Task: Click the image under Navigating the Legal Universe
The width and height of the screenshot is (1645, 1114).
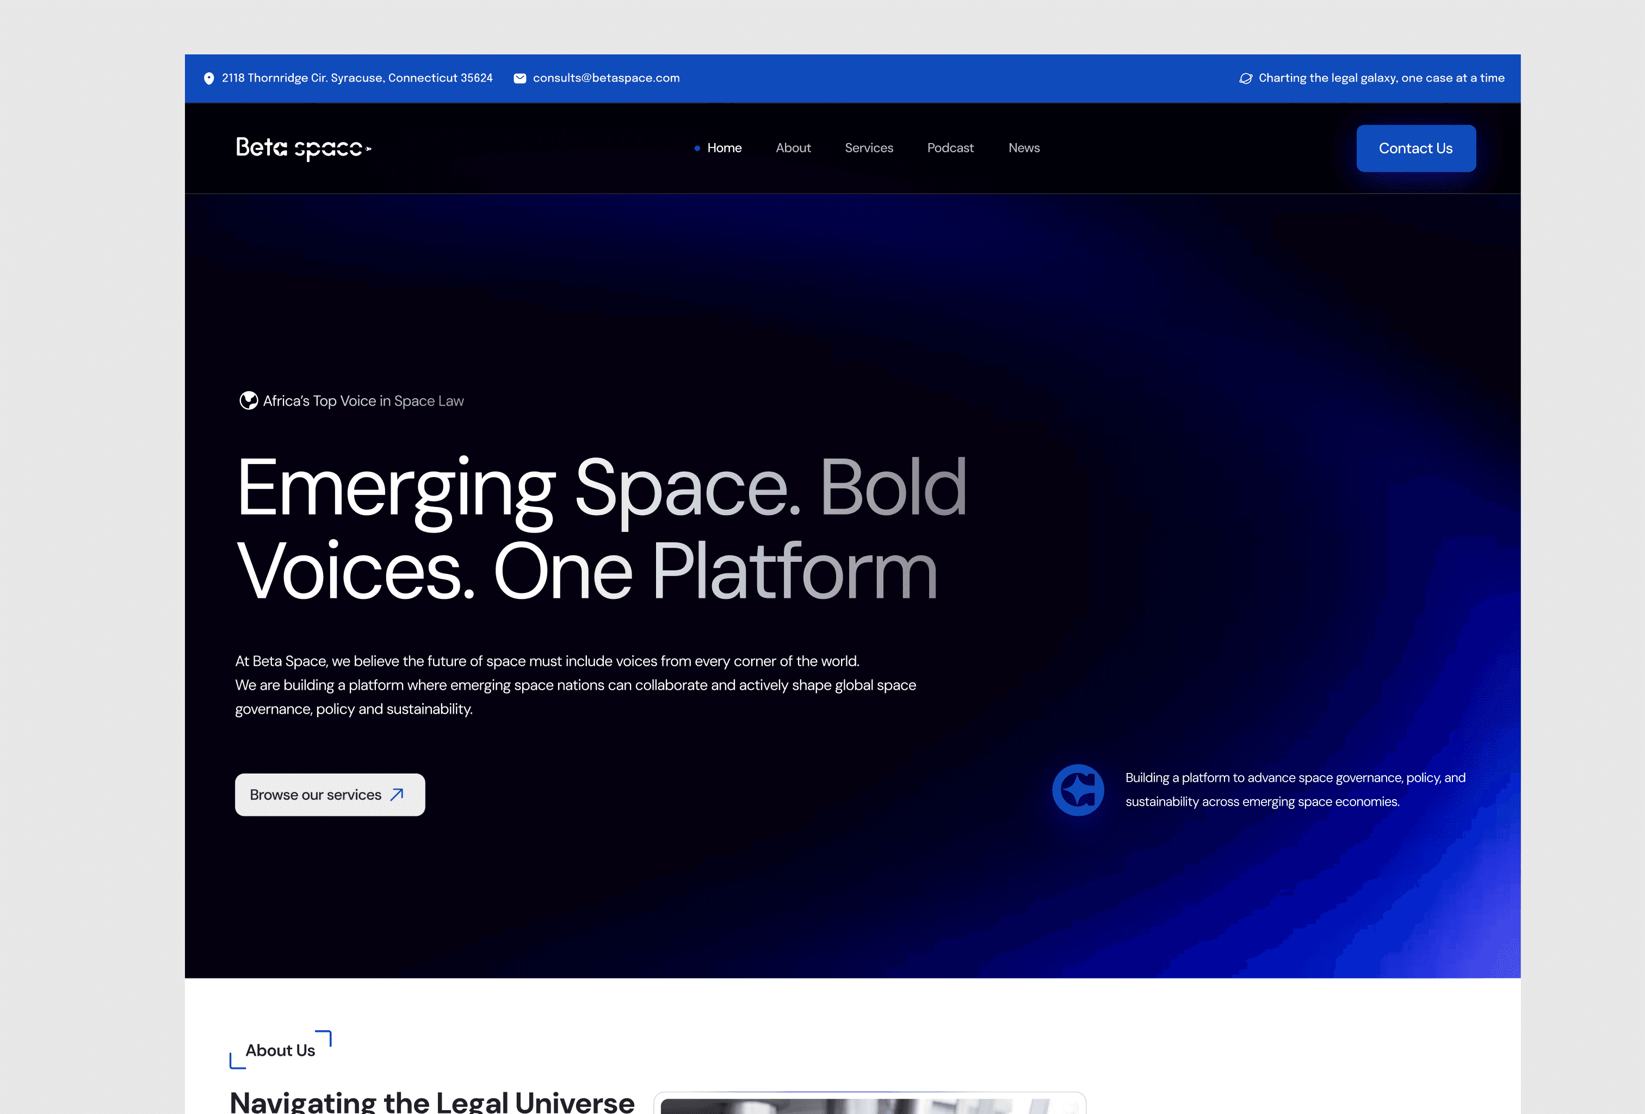Action: coord(870,1104)
